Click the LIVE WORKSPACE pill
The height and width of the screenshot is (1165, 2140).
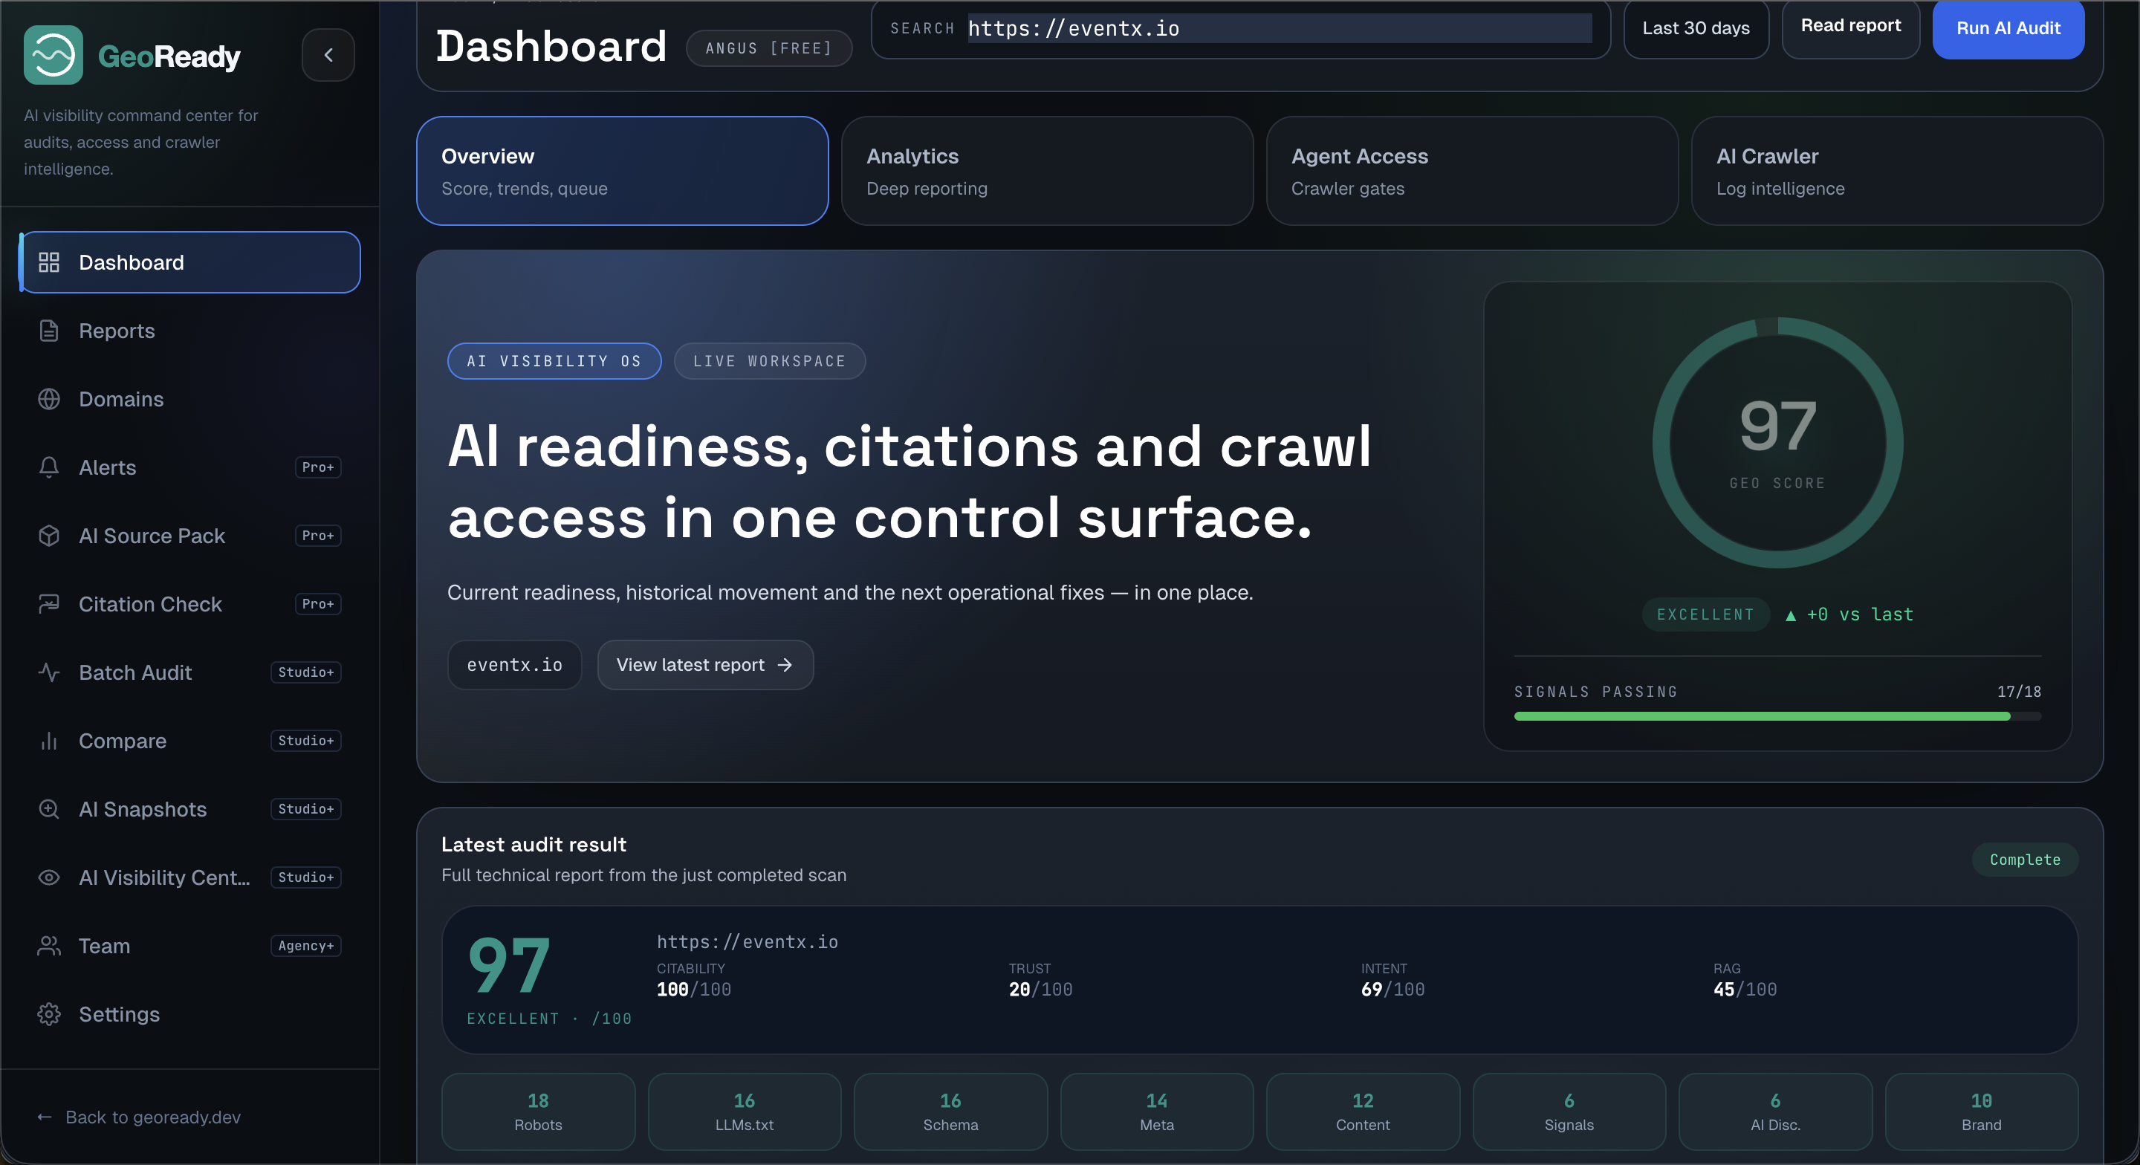(x=769, y=360)
